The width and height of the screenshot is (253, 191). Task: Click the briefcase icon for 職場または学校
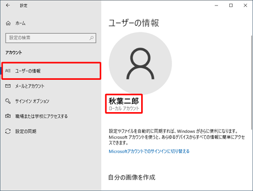tap(8, 116)
